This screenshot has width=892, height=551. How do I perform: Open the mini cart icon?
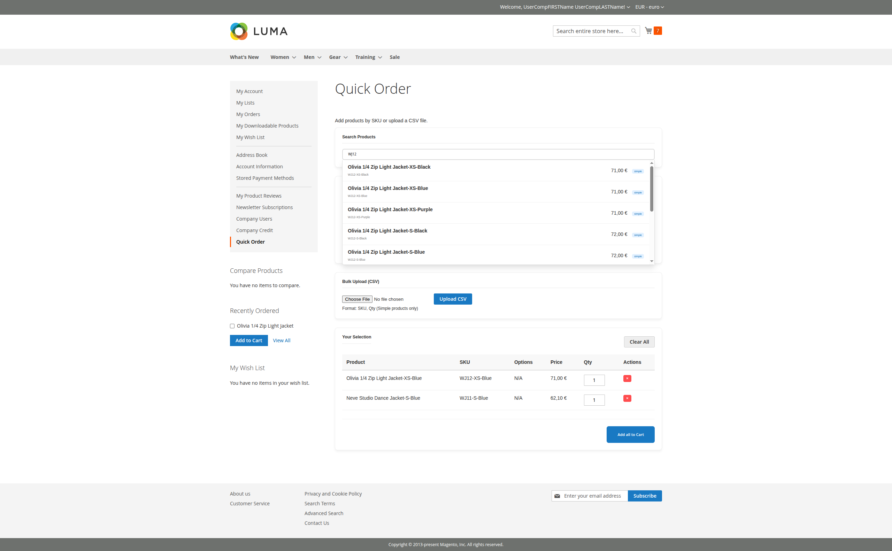click(649, 31)
